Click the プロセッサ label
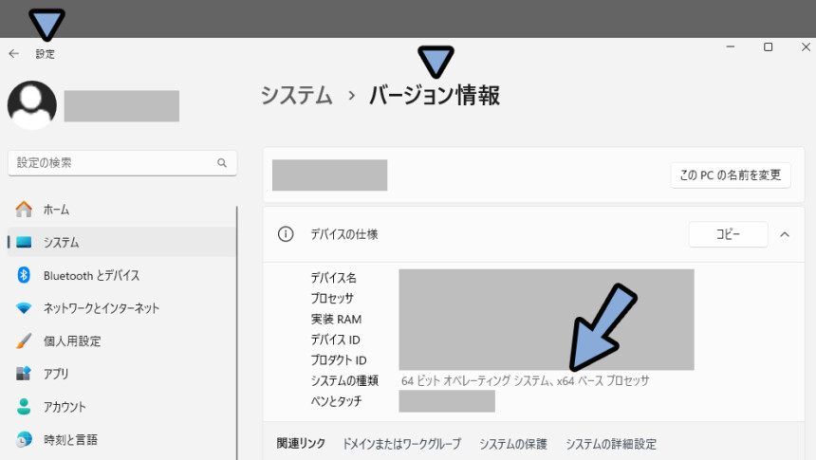 [x=332, y=298]
